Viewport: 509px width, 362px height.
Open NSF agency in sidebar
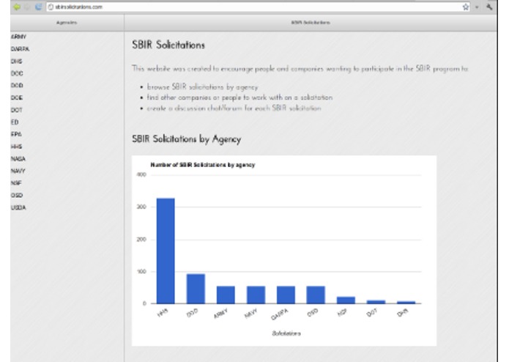tap(16, 183)
